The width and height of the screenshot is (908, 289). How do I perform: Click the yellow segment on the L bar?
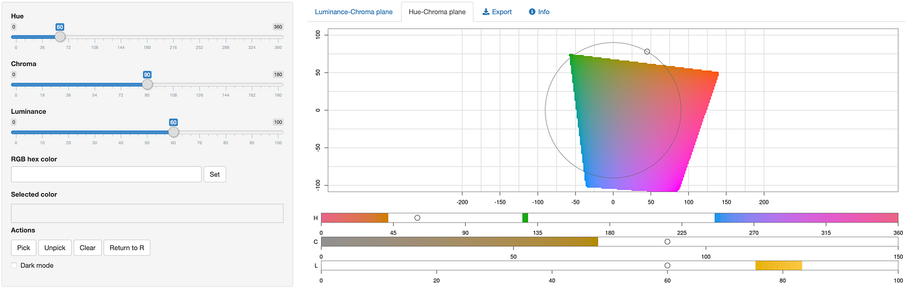(779, 266)
